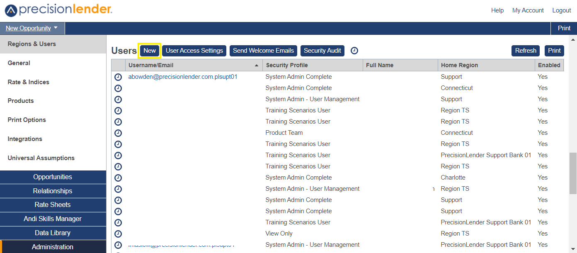Open Integrations settings
The image size is (577, 253).
[53, 139]
